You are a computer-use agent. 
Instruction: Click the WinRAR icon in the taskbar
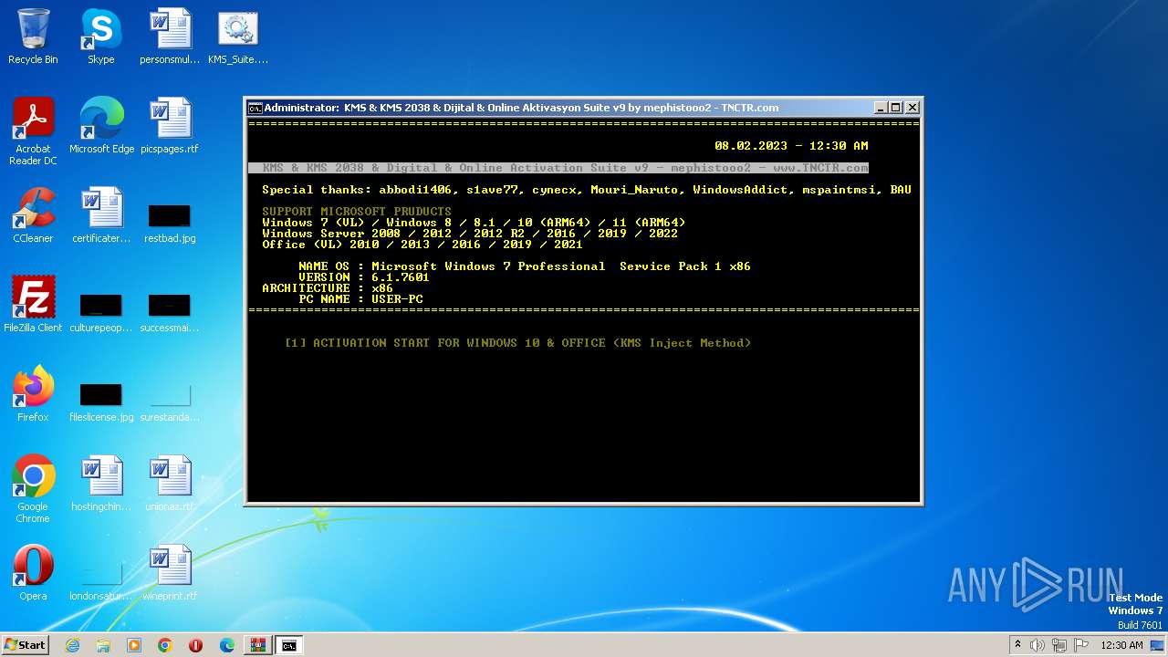tap(258, 645)
